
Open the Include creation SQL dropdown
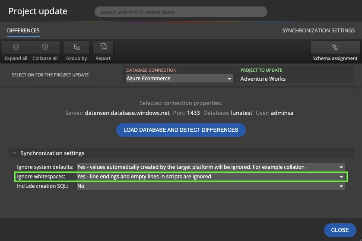click(x=211, y=186)
